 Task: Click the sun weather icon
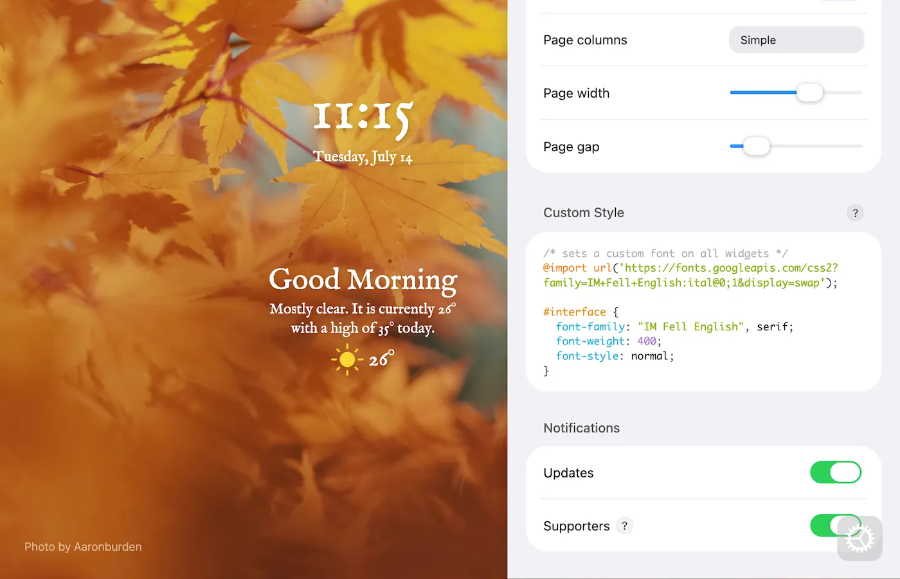pyautogui.click(x=347, y=359)
